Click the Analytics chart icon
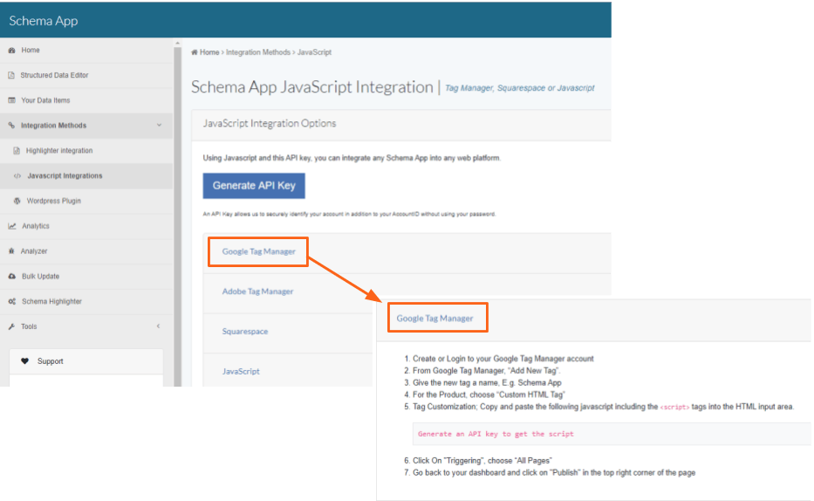814x501 pixels. (x=12, y=226)
